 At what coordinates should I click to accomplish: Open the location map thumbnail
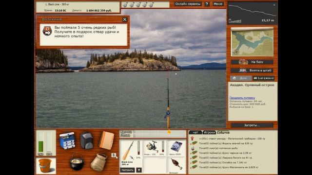coord(252,42)
